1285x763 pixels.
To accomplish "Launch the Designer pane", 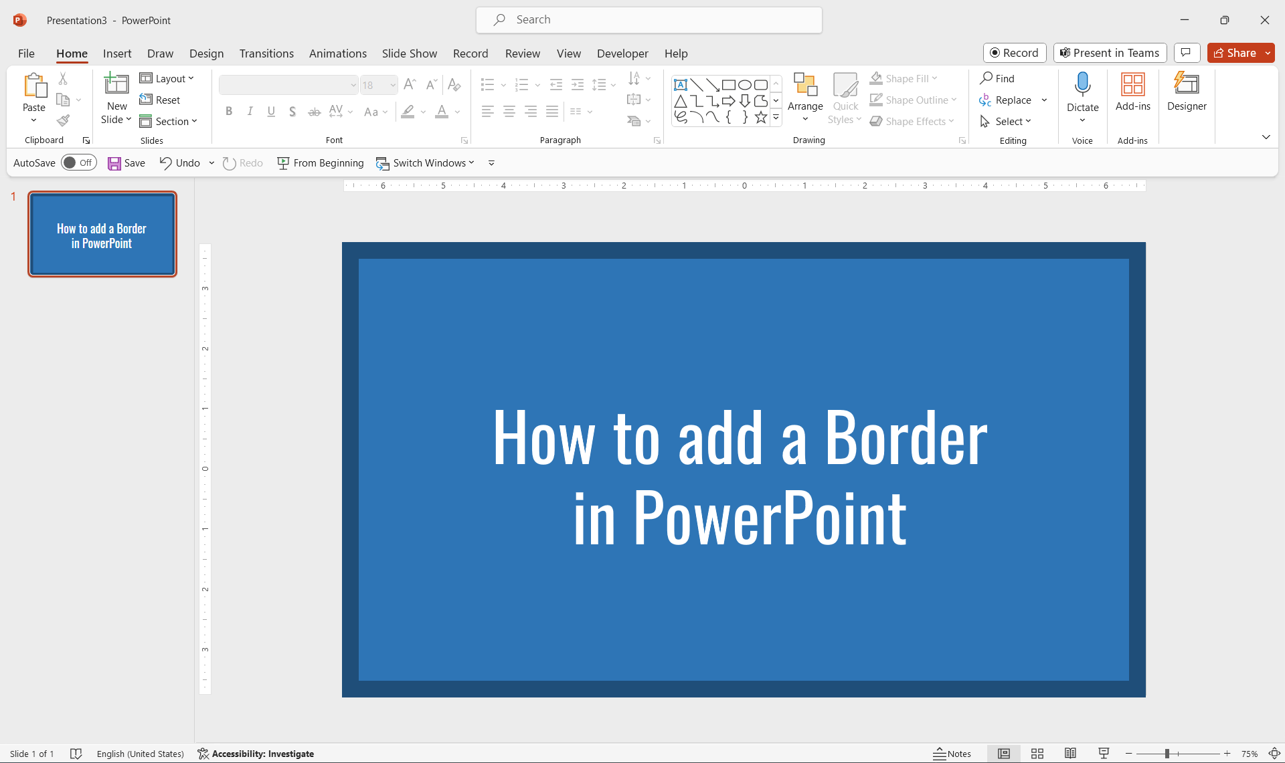I will (x=1187, y=94).
